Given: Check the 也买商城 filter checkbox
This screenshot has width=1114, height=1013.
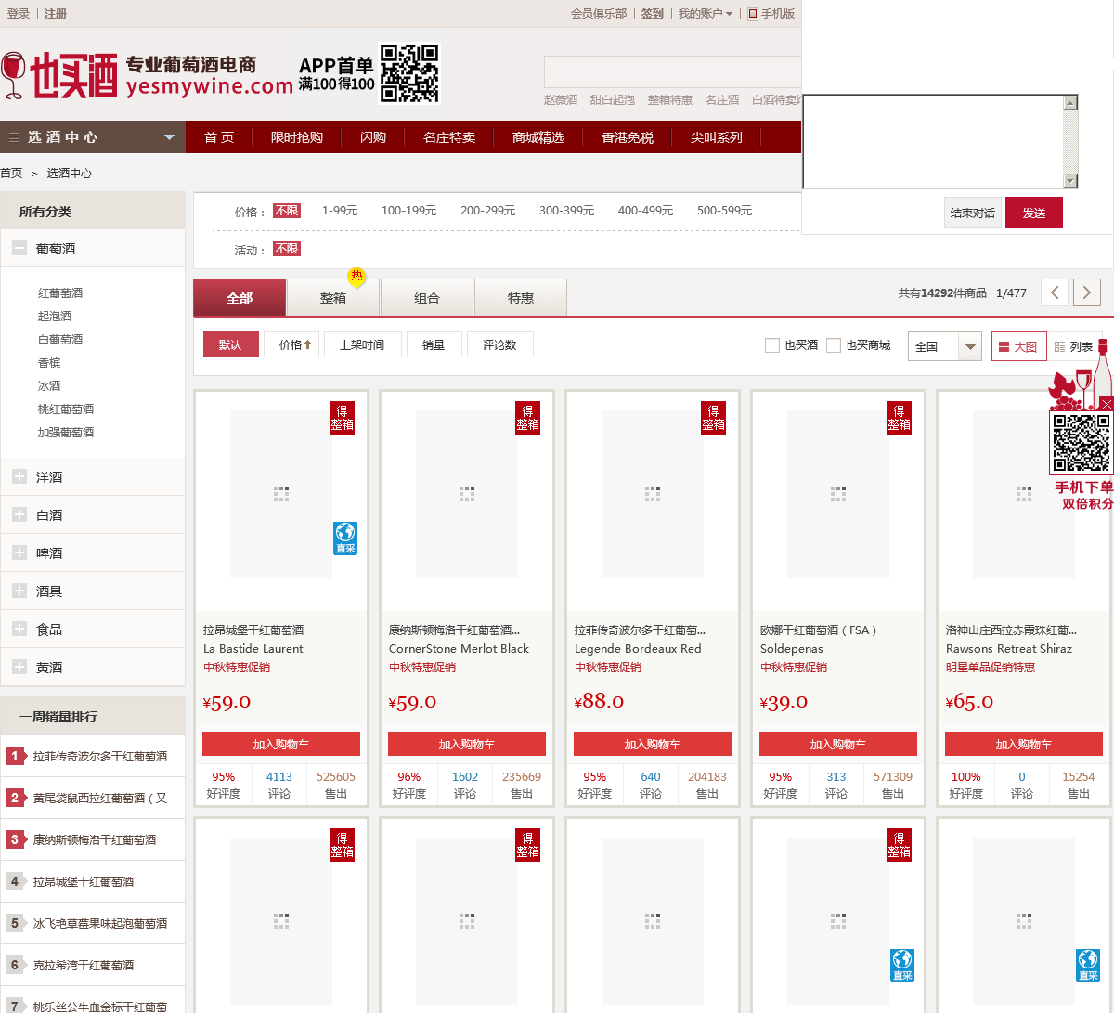Looking at the screenshot, I should [x=834, y=345].
